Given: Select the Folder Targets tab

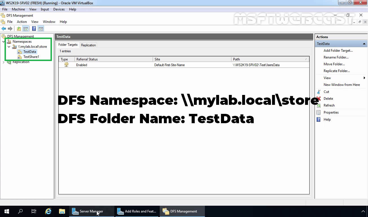Looking at the screenshot, I should tap(68, 45).
